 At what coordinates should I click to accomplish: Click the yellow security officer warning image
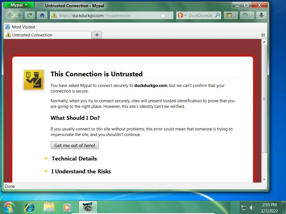click(34, 80)
